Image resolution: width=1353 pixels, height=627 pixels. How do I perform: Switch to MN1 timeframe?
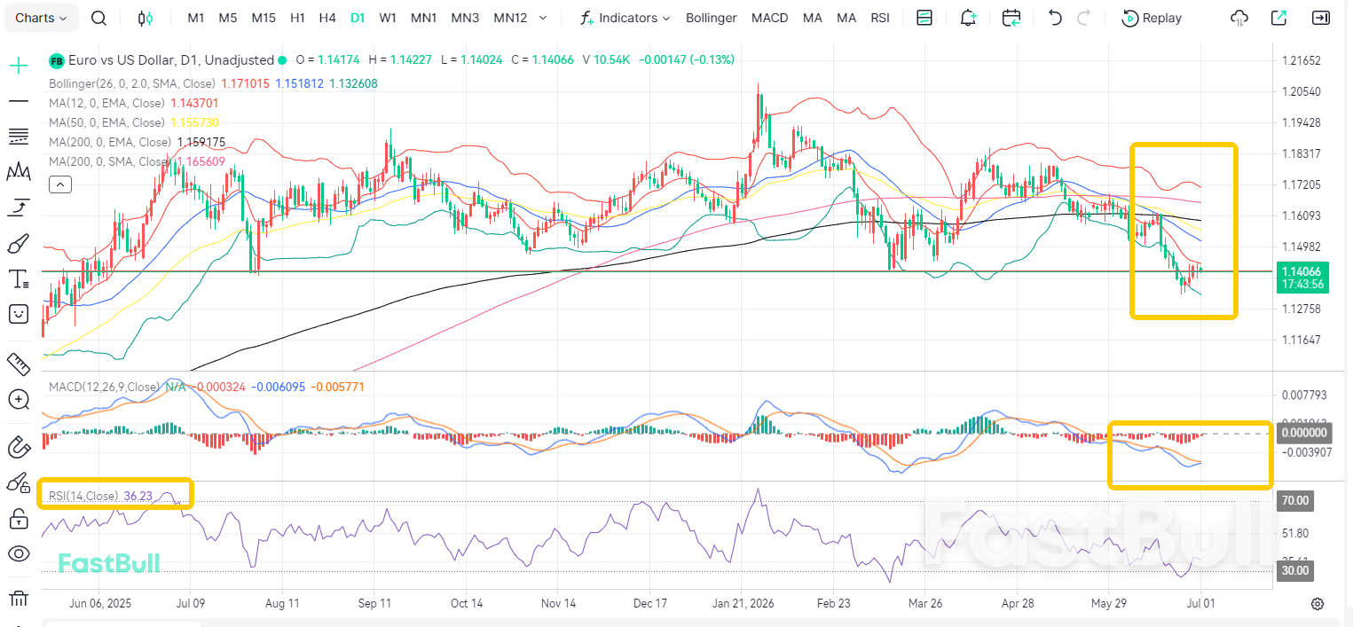(423, 18)
